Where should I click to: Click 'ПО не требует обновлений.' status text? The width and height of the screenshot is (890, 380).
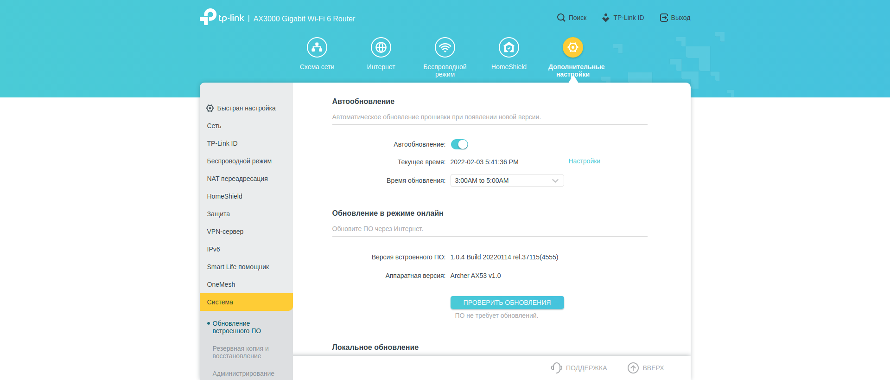[496, 316]
